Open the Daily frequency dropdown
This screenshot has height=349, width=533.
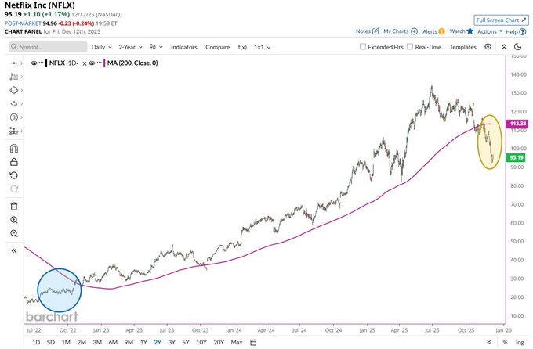(102, 47)
